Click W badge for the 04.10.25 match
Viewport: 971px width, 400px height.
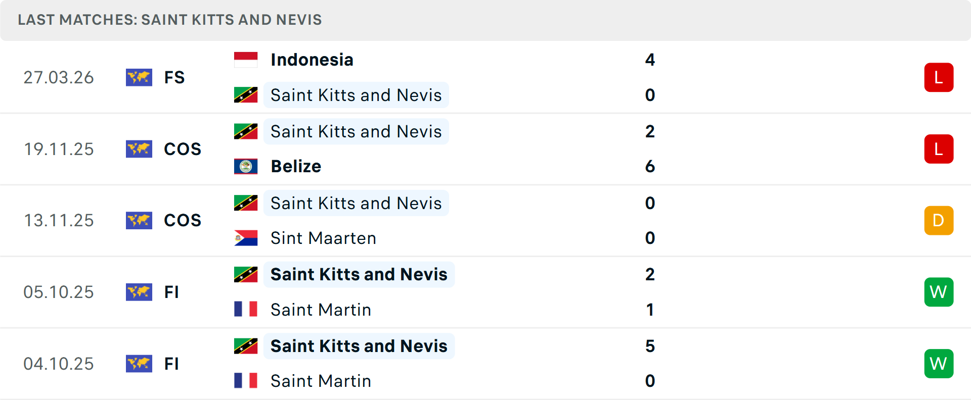939,364
